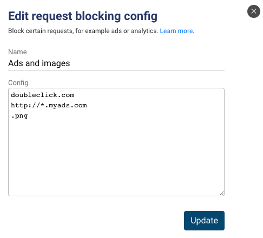Click the word myads in the Config text

tap(60, 106)
